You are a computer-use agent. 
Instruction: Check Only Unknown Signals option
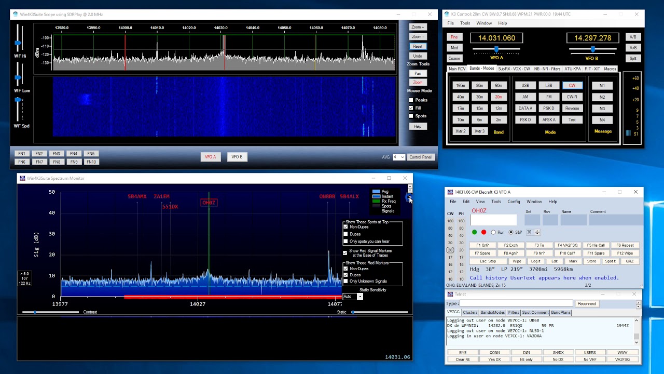click(x=346, y=281)
